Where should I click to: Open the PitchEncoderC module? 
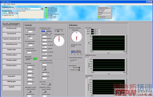click(12, 67)
